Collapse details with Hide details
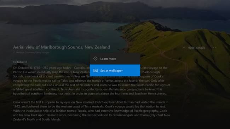Image resolution: width=230 pixels, height=129 pixels. click(x=194, y=48)
